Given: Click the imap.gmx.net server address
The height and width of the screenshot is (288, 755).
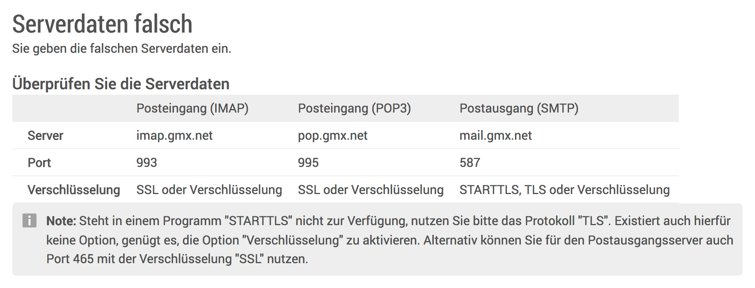Looking at the screenshot, I should point(174,135).
